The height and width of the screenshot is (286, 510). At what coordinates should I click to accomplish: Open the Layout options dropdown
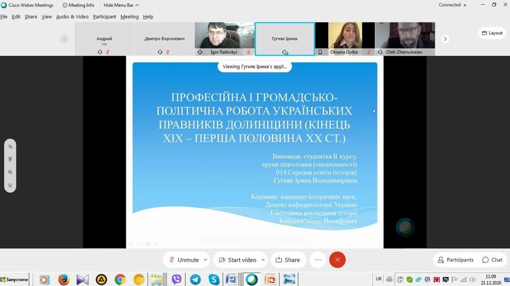492,33
